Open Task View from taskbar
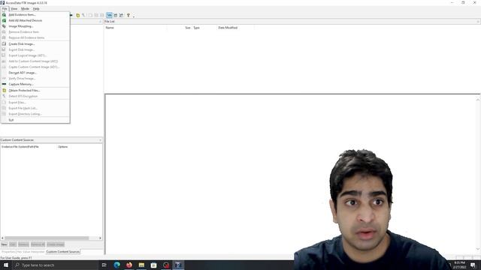Screen dimensions: 481x270 [x=104, y=265]
